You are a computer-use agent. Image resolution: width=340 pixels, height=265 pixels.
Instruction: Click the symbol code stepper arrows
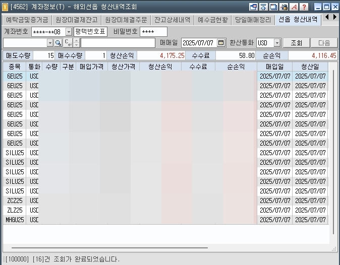[x=76, y=43]
